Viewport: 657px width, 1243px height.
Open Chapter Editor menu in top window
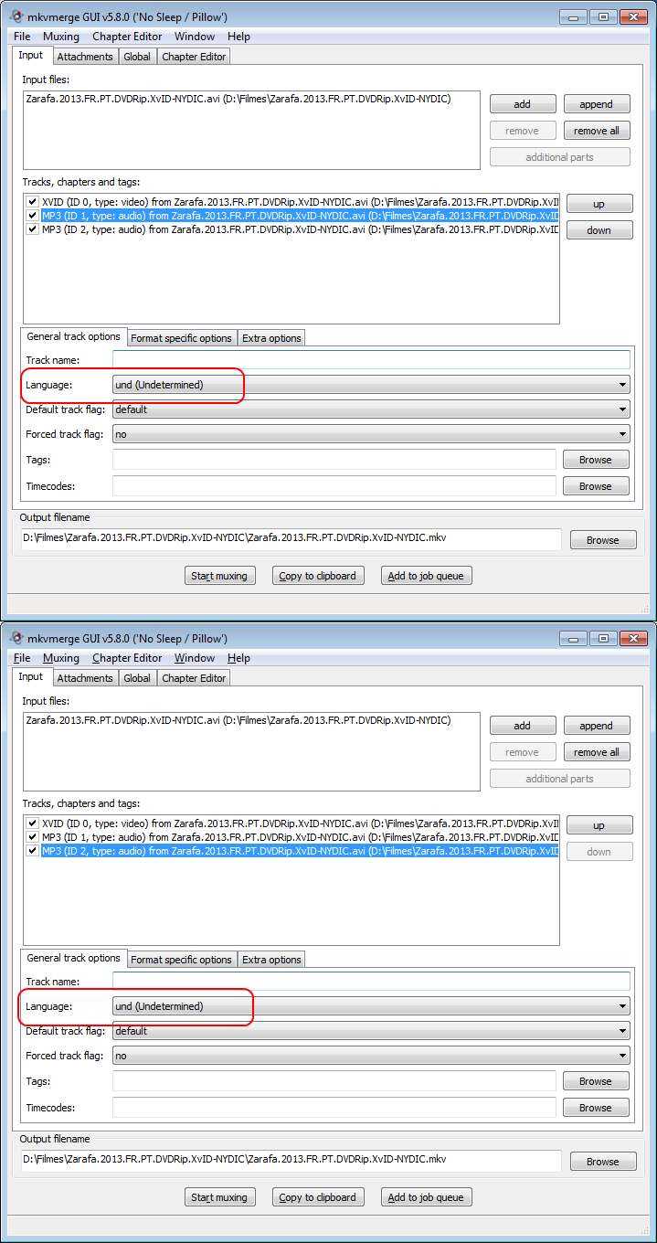[127, 37]
